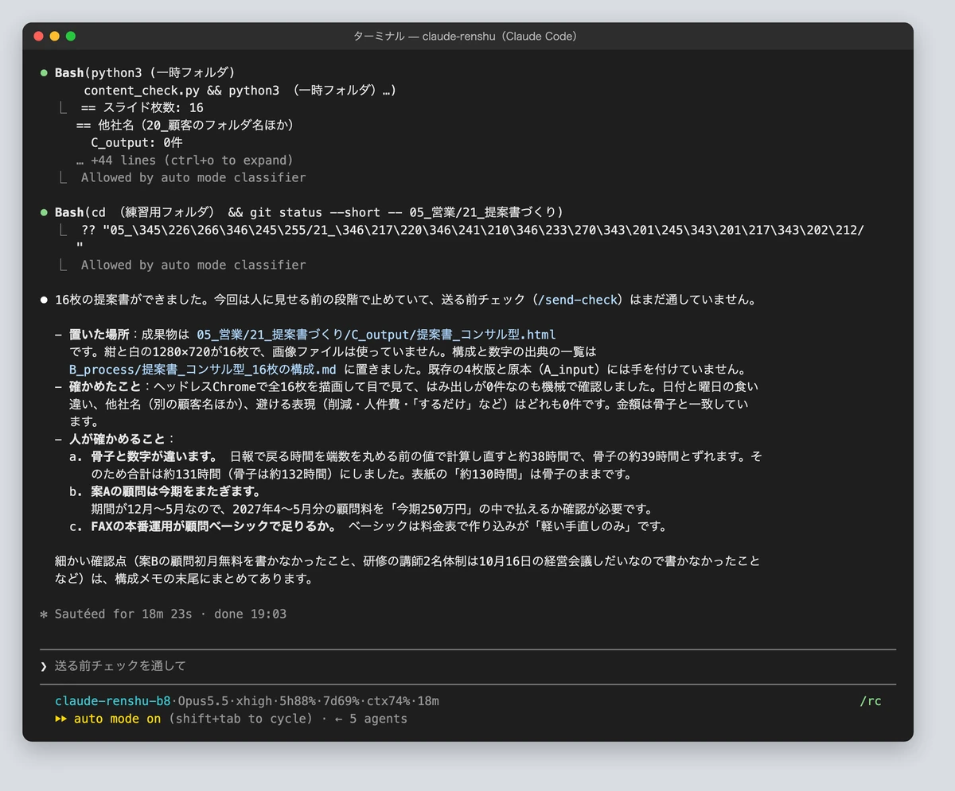Expand the +44 lines (ctrl+o to expand) row

tap(185, 160)
